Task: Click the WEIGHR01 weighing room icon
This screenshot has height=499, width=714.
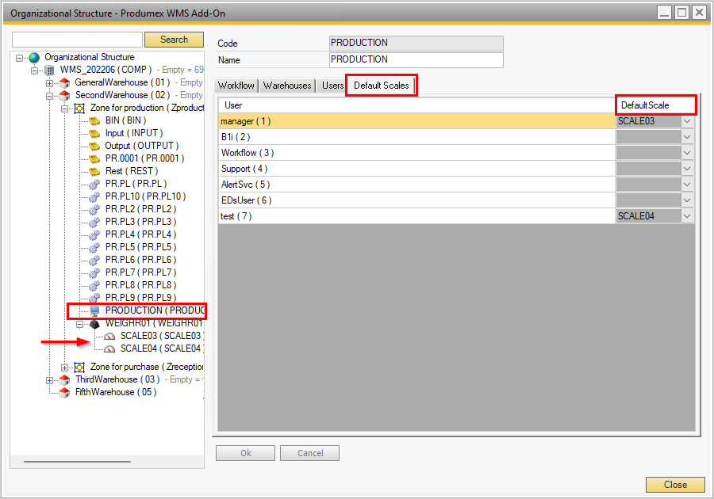Action: coord(94,323)
